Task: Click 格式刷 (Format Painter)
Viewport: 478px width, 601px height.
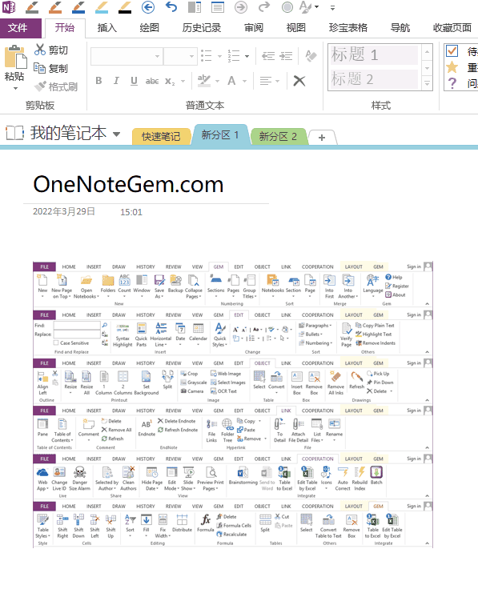Action: point(56,86)
